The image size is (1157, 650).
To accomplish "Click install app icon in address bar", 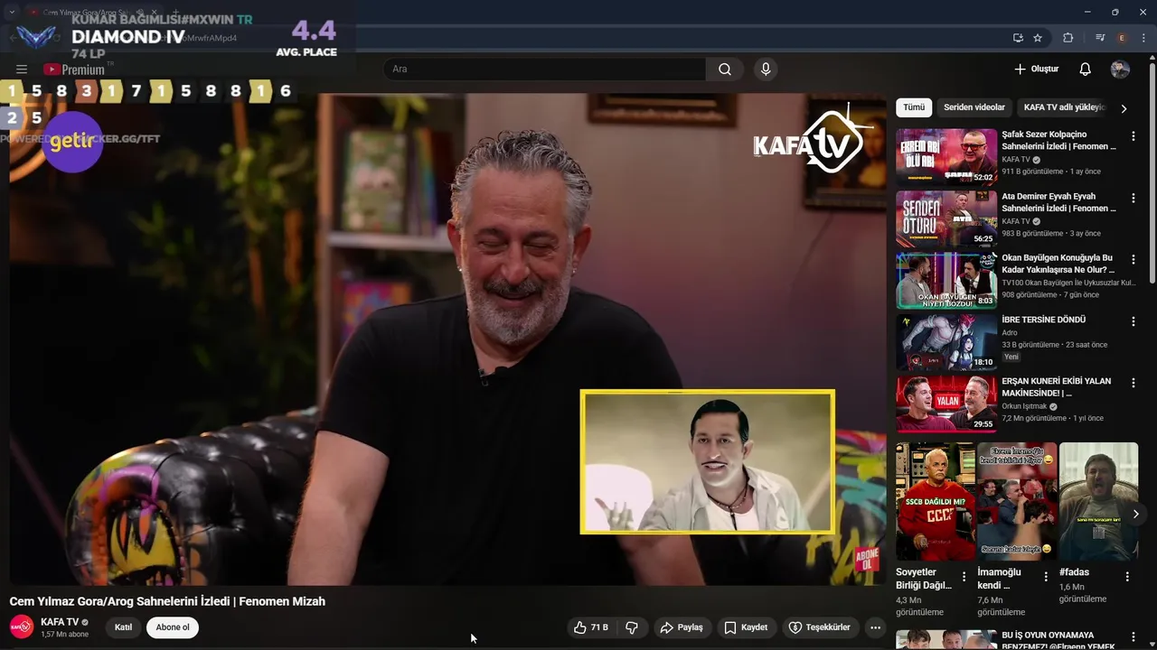I will pyautogui.click(x=1018, y=38).
